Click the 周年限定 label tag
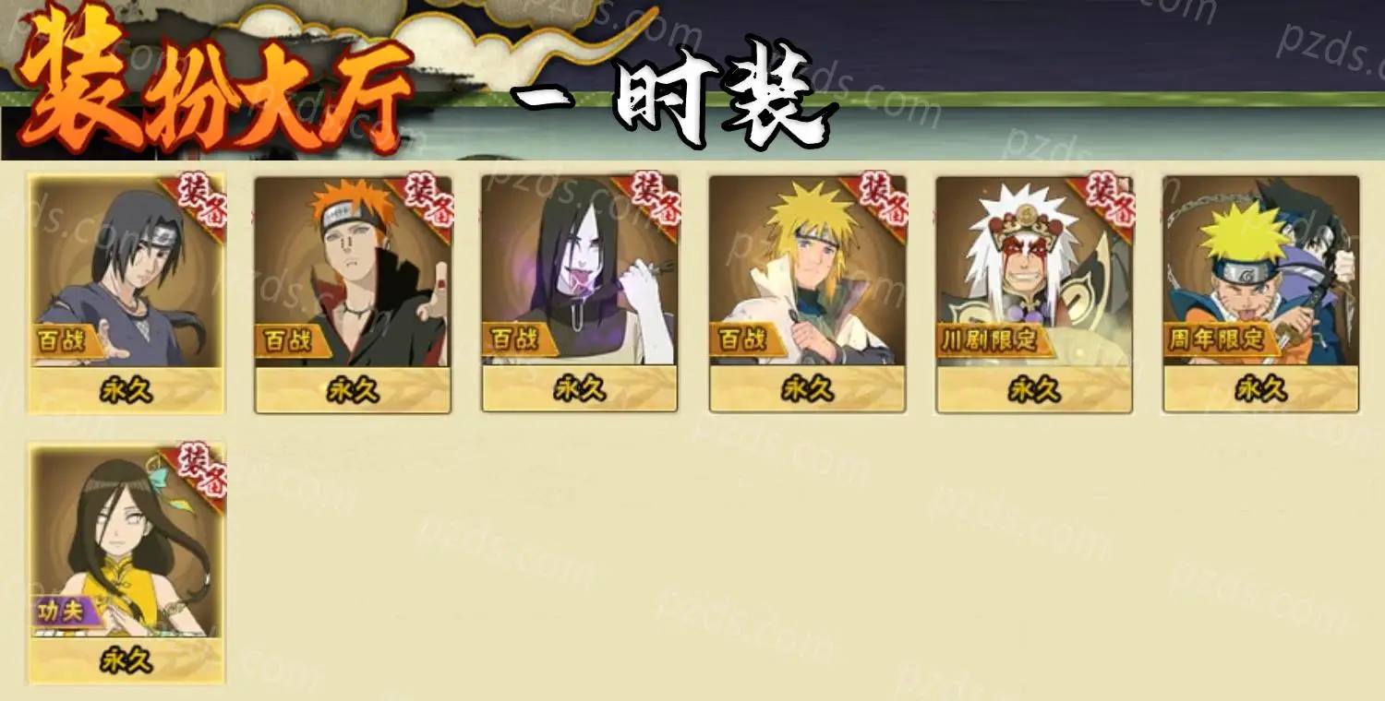 [1216, 339]
